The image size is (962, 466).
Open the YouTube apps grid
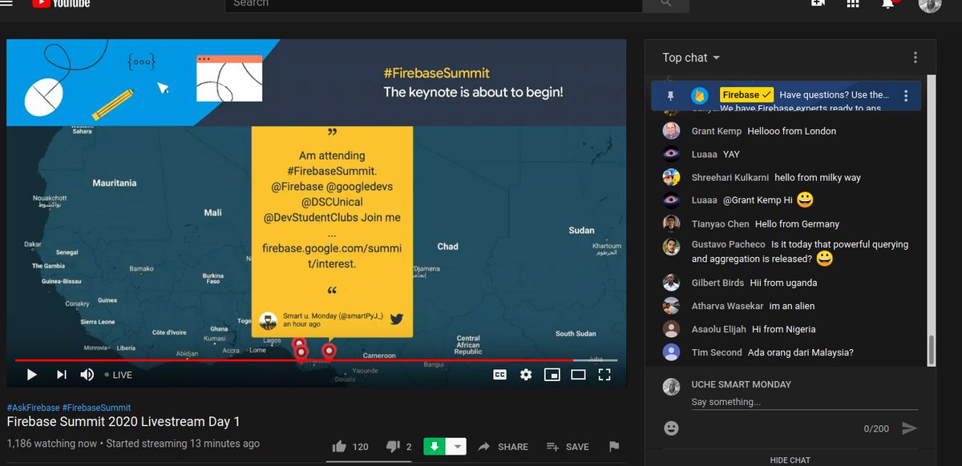click(x=853, y=4)
